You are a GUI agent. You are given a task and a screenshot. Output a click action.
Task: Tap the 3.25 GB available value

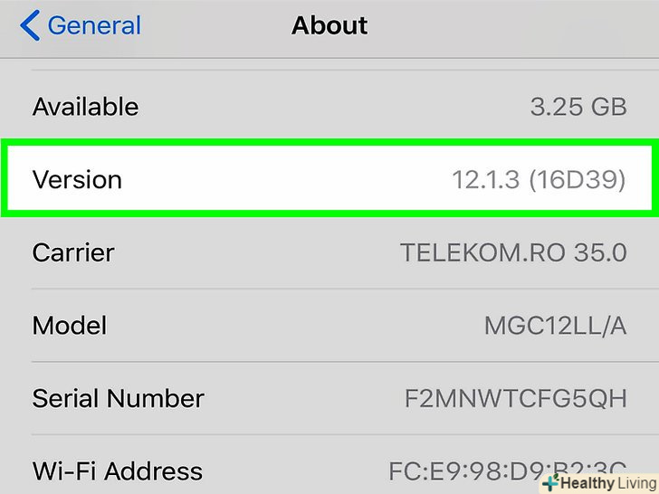(578, 107)
